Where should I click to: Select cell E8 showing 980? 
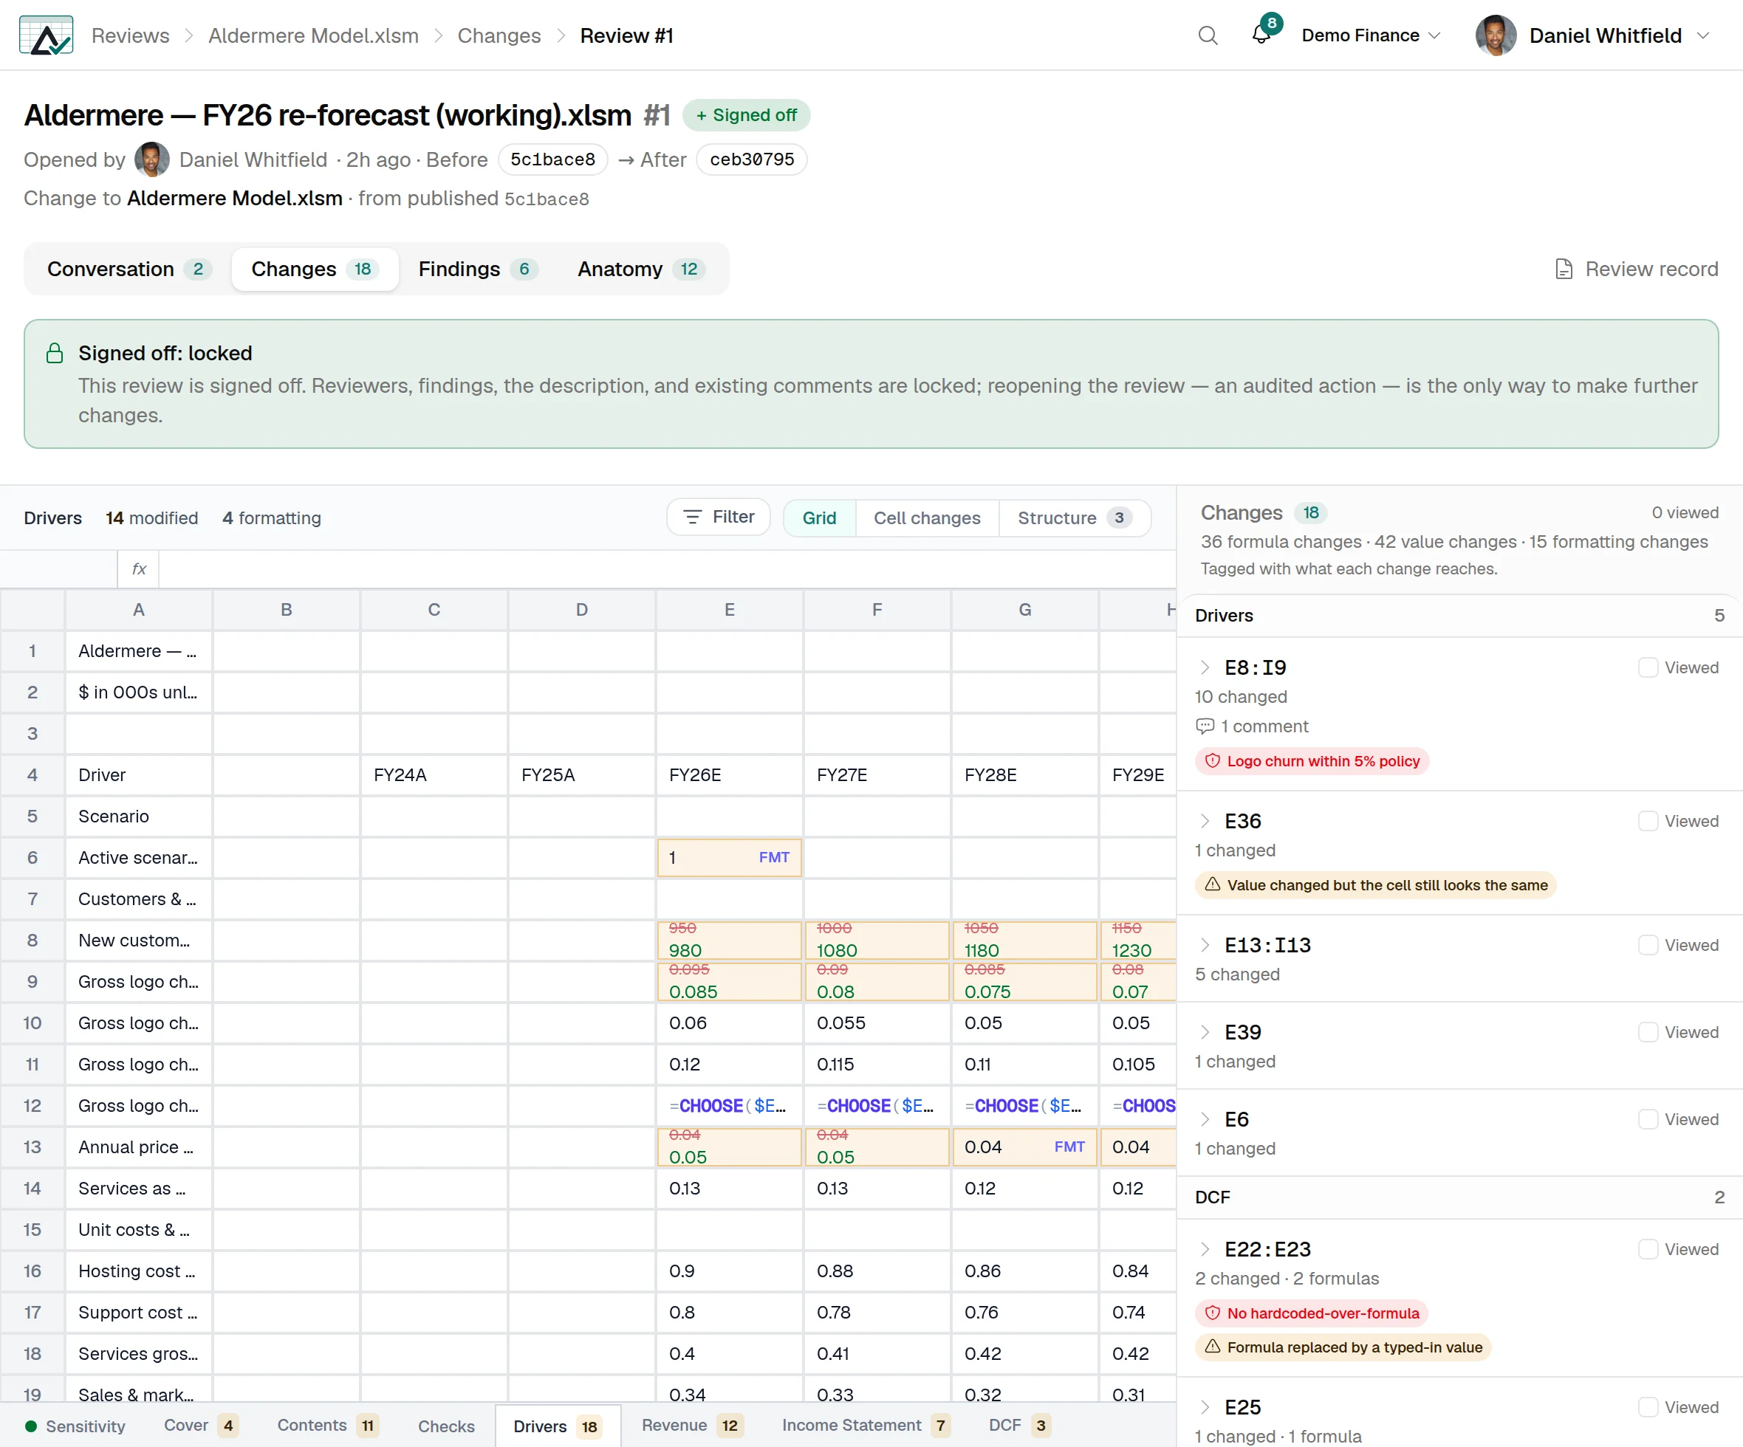point(729,941)
